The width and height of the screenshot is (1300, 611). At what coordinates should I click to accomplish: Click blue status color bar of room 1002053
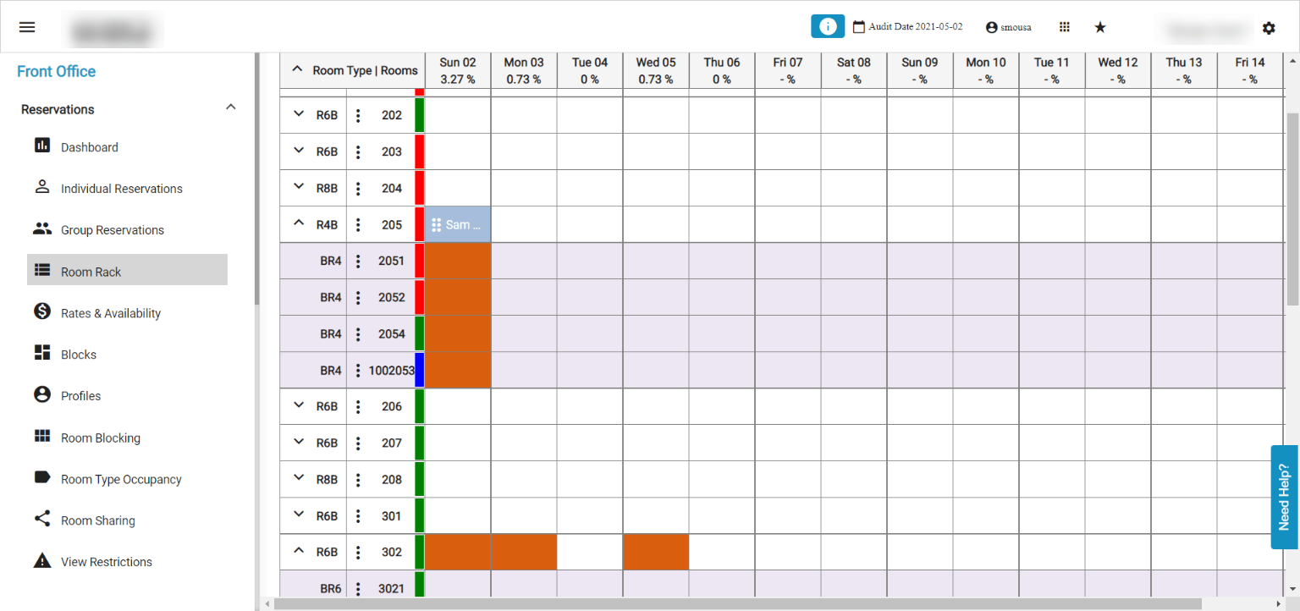pyautogui.click(x=420, y=370)
